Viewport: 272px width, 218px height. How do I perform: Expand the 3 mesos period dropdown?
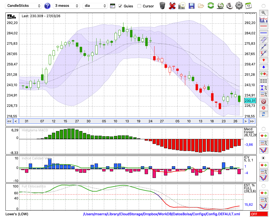[x=67, y=6]
